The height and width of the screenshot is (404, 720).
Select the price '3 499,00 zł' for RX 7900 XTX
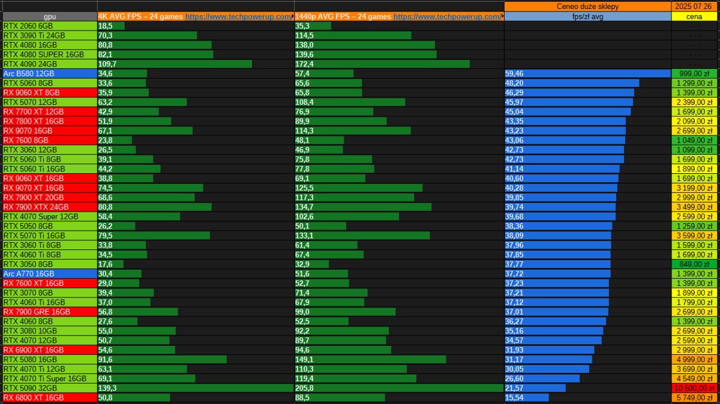pyautogui.click(x=694, y=207)
